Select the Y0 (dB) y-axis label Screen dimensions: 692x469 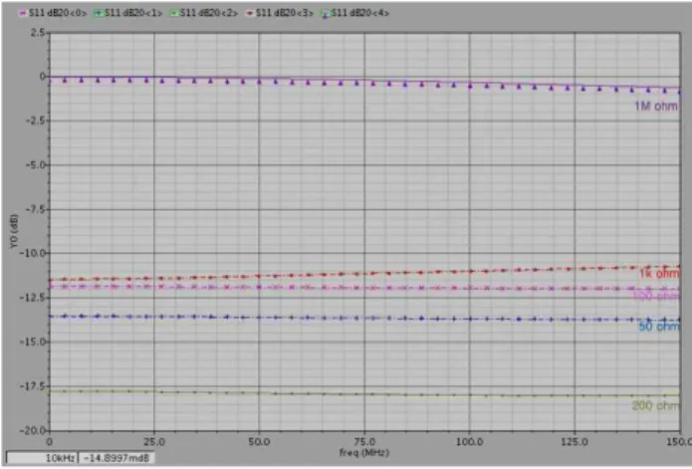tap(14, 231)
